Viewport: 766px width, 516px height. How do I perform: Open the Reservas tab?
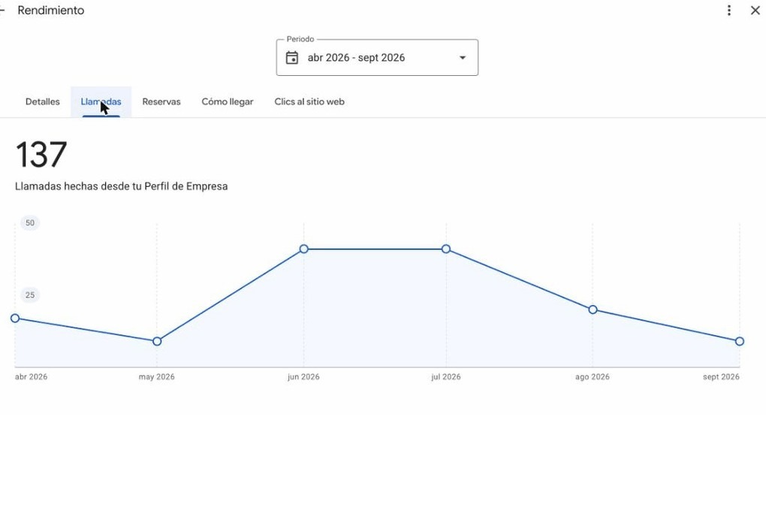point(161,101)
